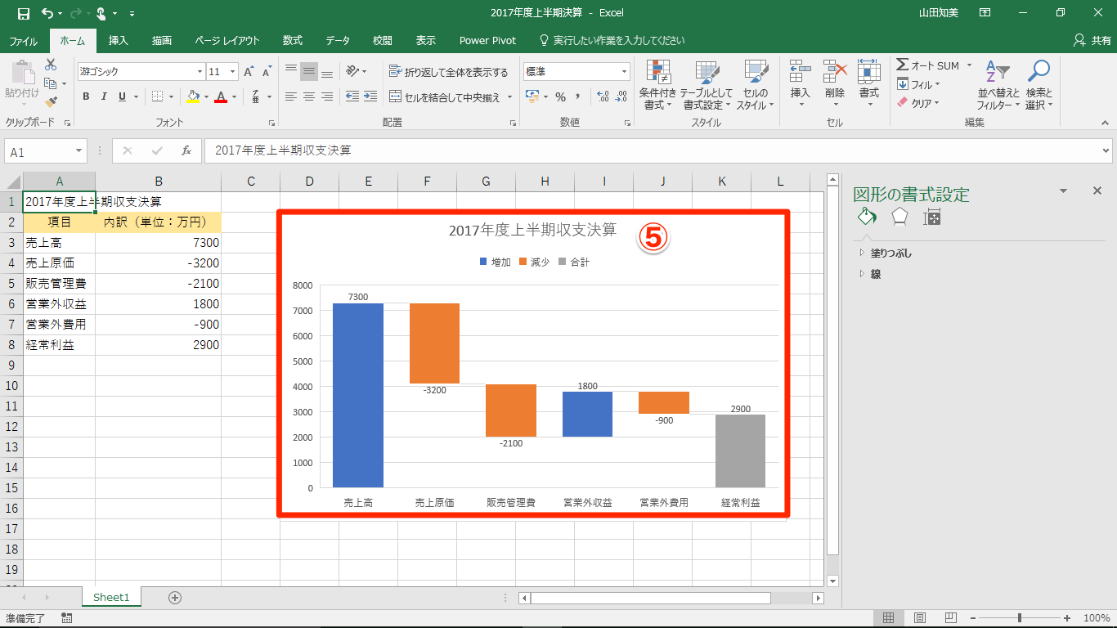Click the zoom slider handle in the status bar
Screen dimensions: 1117x628
click(x=1019, y=618)
